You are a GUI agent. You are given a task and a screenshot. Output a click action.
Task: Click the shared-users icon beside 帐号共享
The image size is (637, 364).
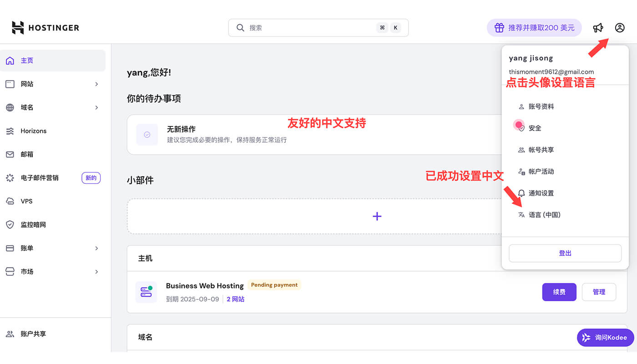click(521, 150)
